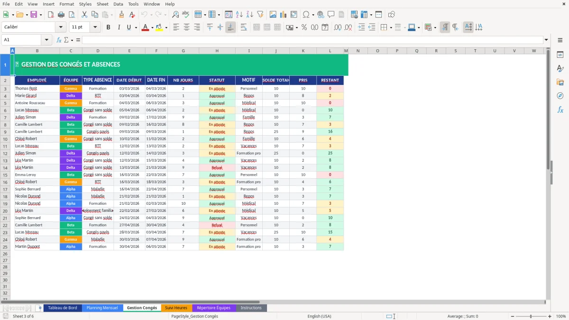Click the English (USA) language selector in status bar
Image resolution: width=569 pixels, height=320 pixels.
(x=319, y=316)
